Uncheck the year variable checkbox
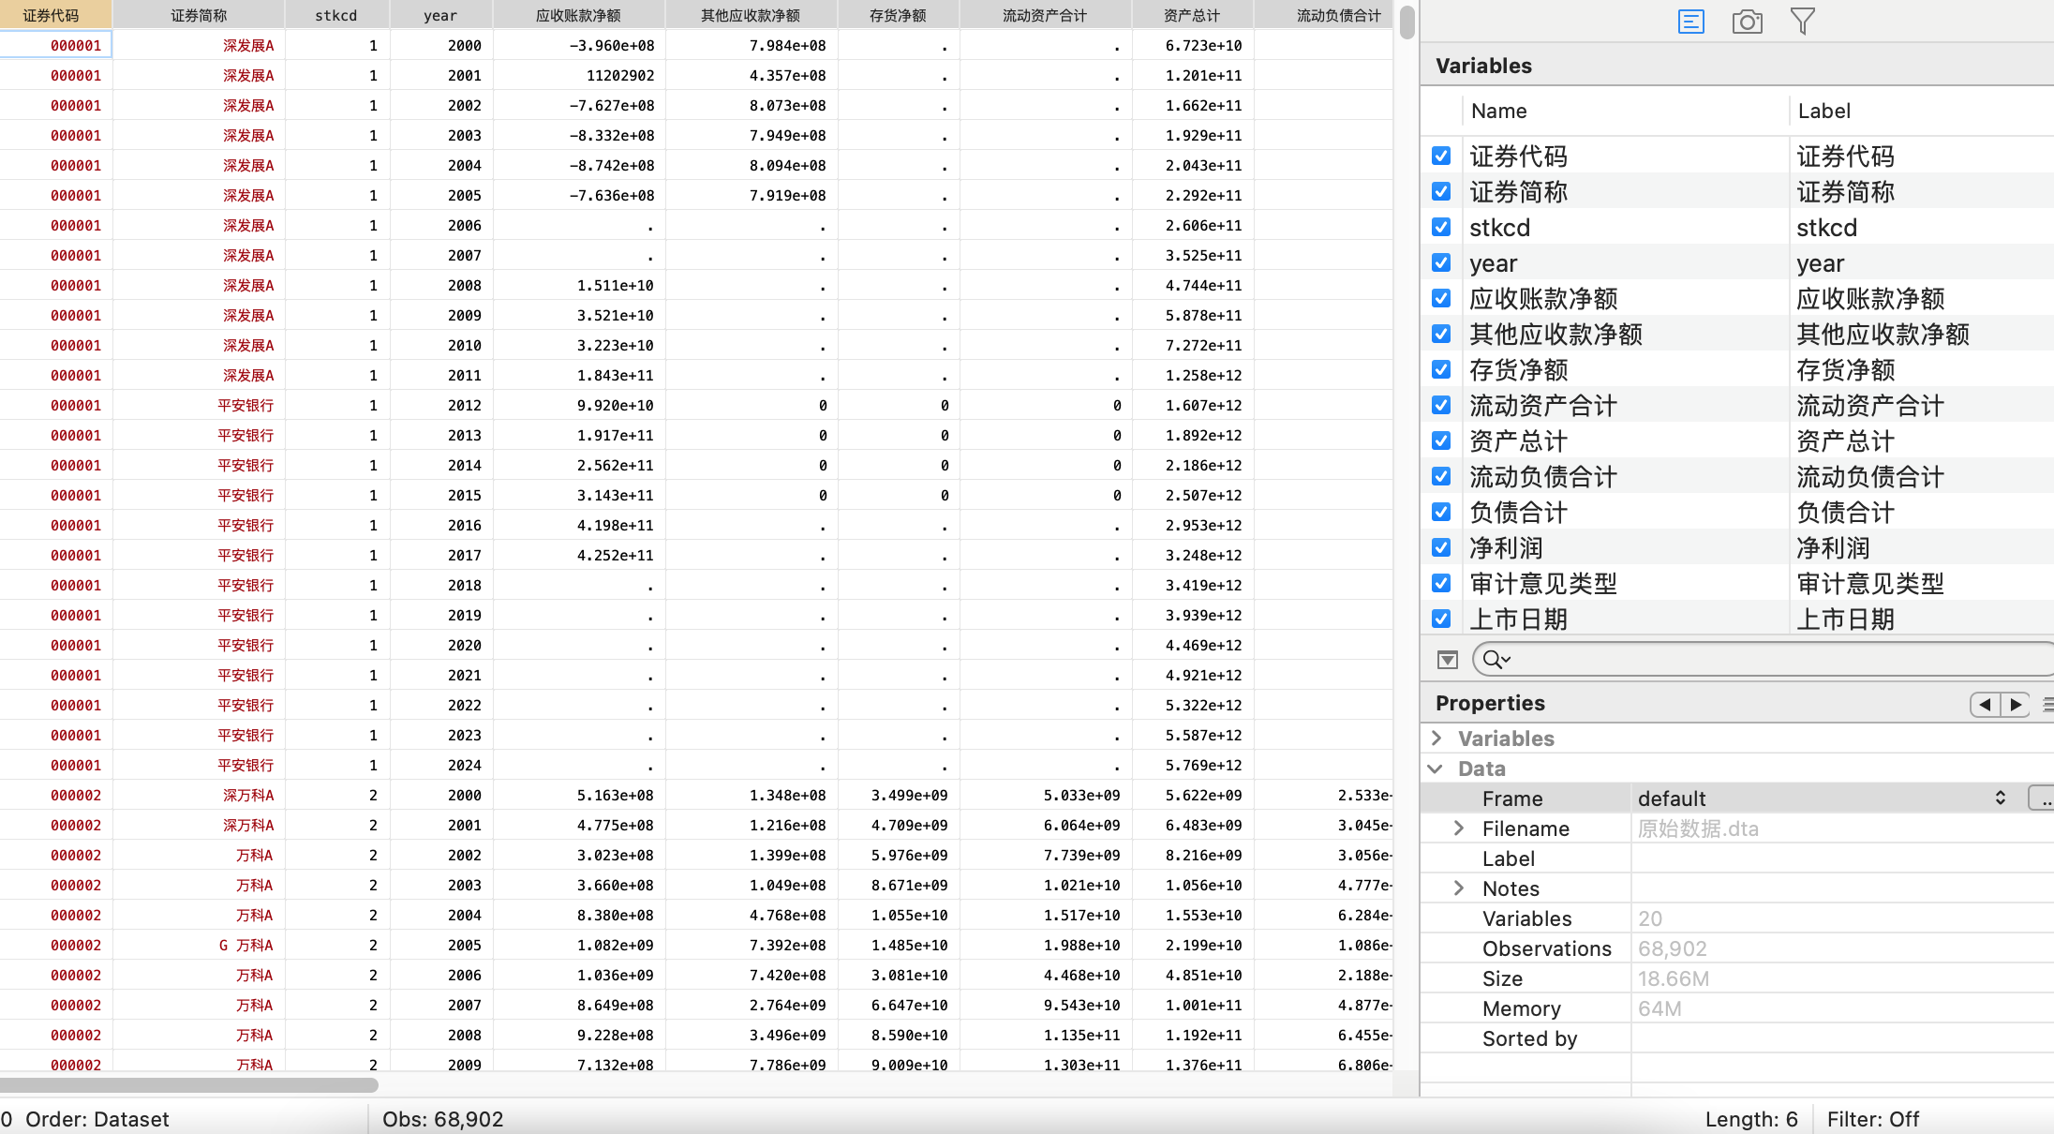The width and height of the screenshot is (2054, 1134). click(x=1441, y=262)
